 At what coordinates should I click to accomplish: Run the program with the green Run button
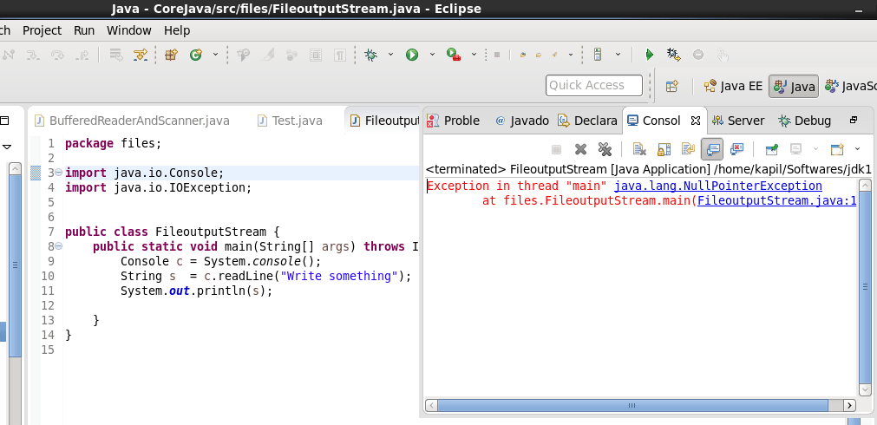click(412, 55)
